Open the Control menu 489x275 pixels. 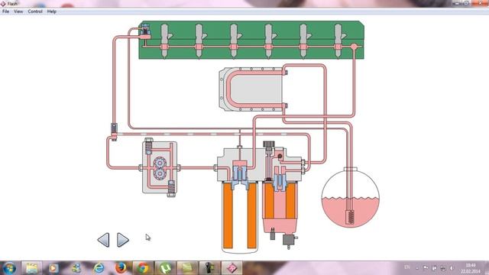click(35, 11)
